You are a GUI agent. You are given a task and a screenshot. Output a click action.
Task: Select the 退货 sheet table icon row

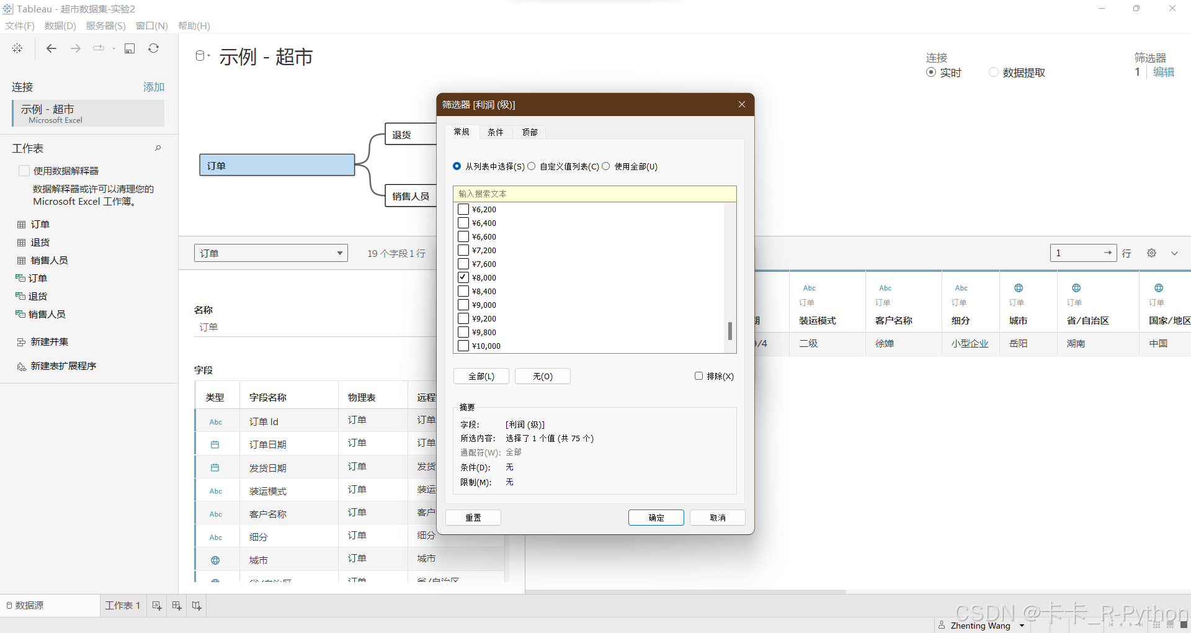click(33, 242)
